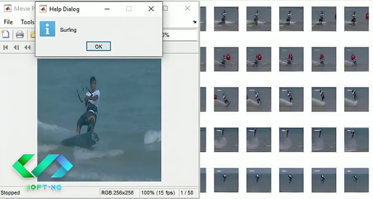
Task: Select the rightmost thumbnail in the top row
Action: click(356, 19)
